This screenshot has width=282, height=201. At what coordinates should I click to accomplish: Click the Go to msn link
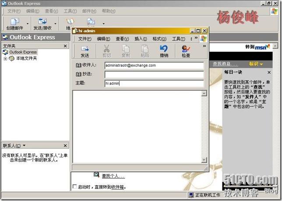click(x=257, y=47)
